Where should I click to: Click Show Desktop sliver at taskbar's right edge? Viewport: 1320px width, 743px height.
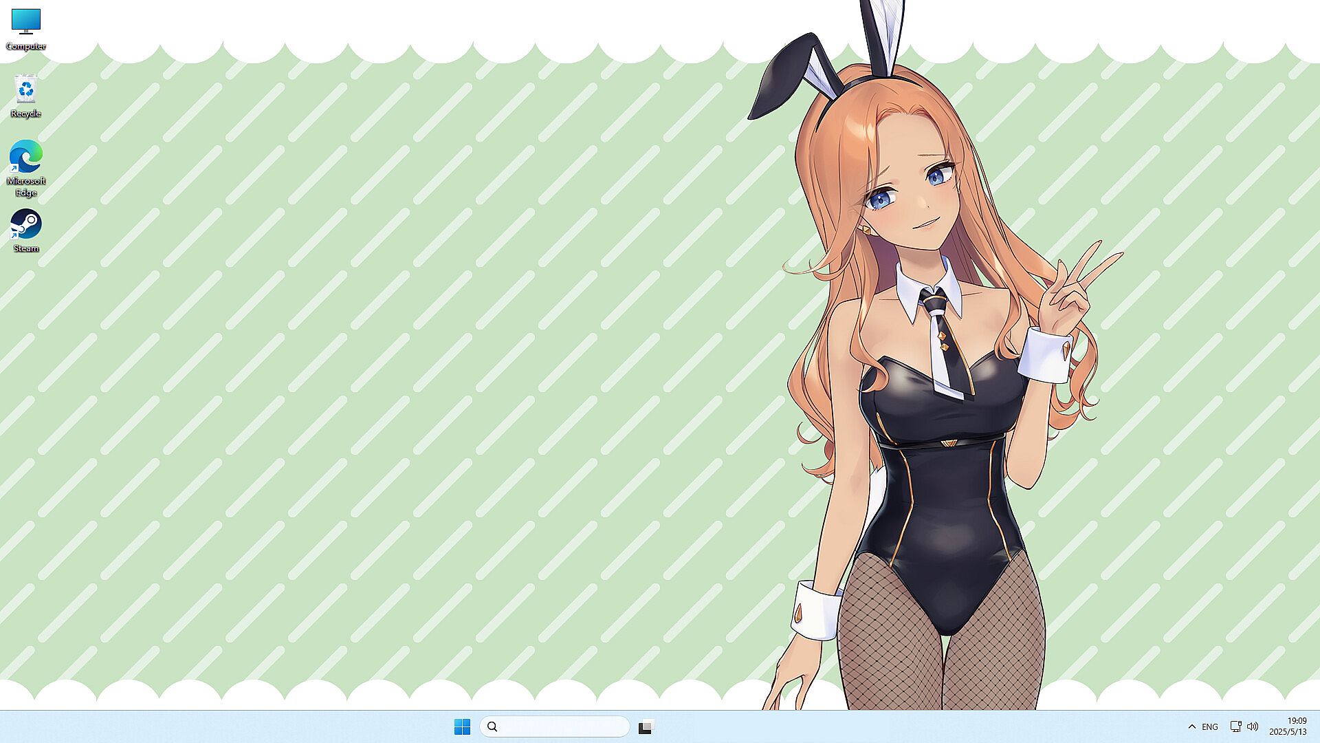(x=1317, y=726)
